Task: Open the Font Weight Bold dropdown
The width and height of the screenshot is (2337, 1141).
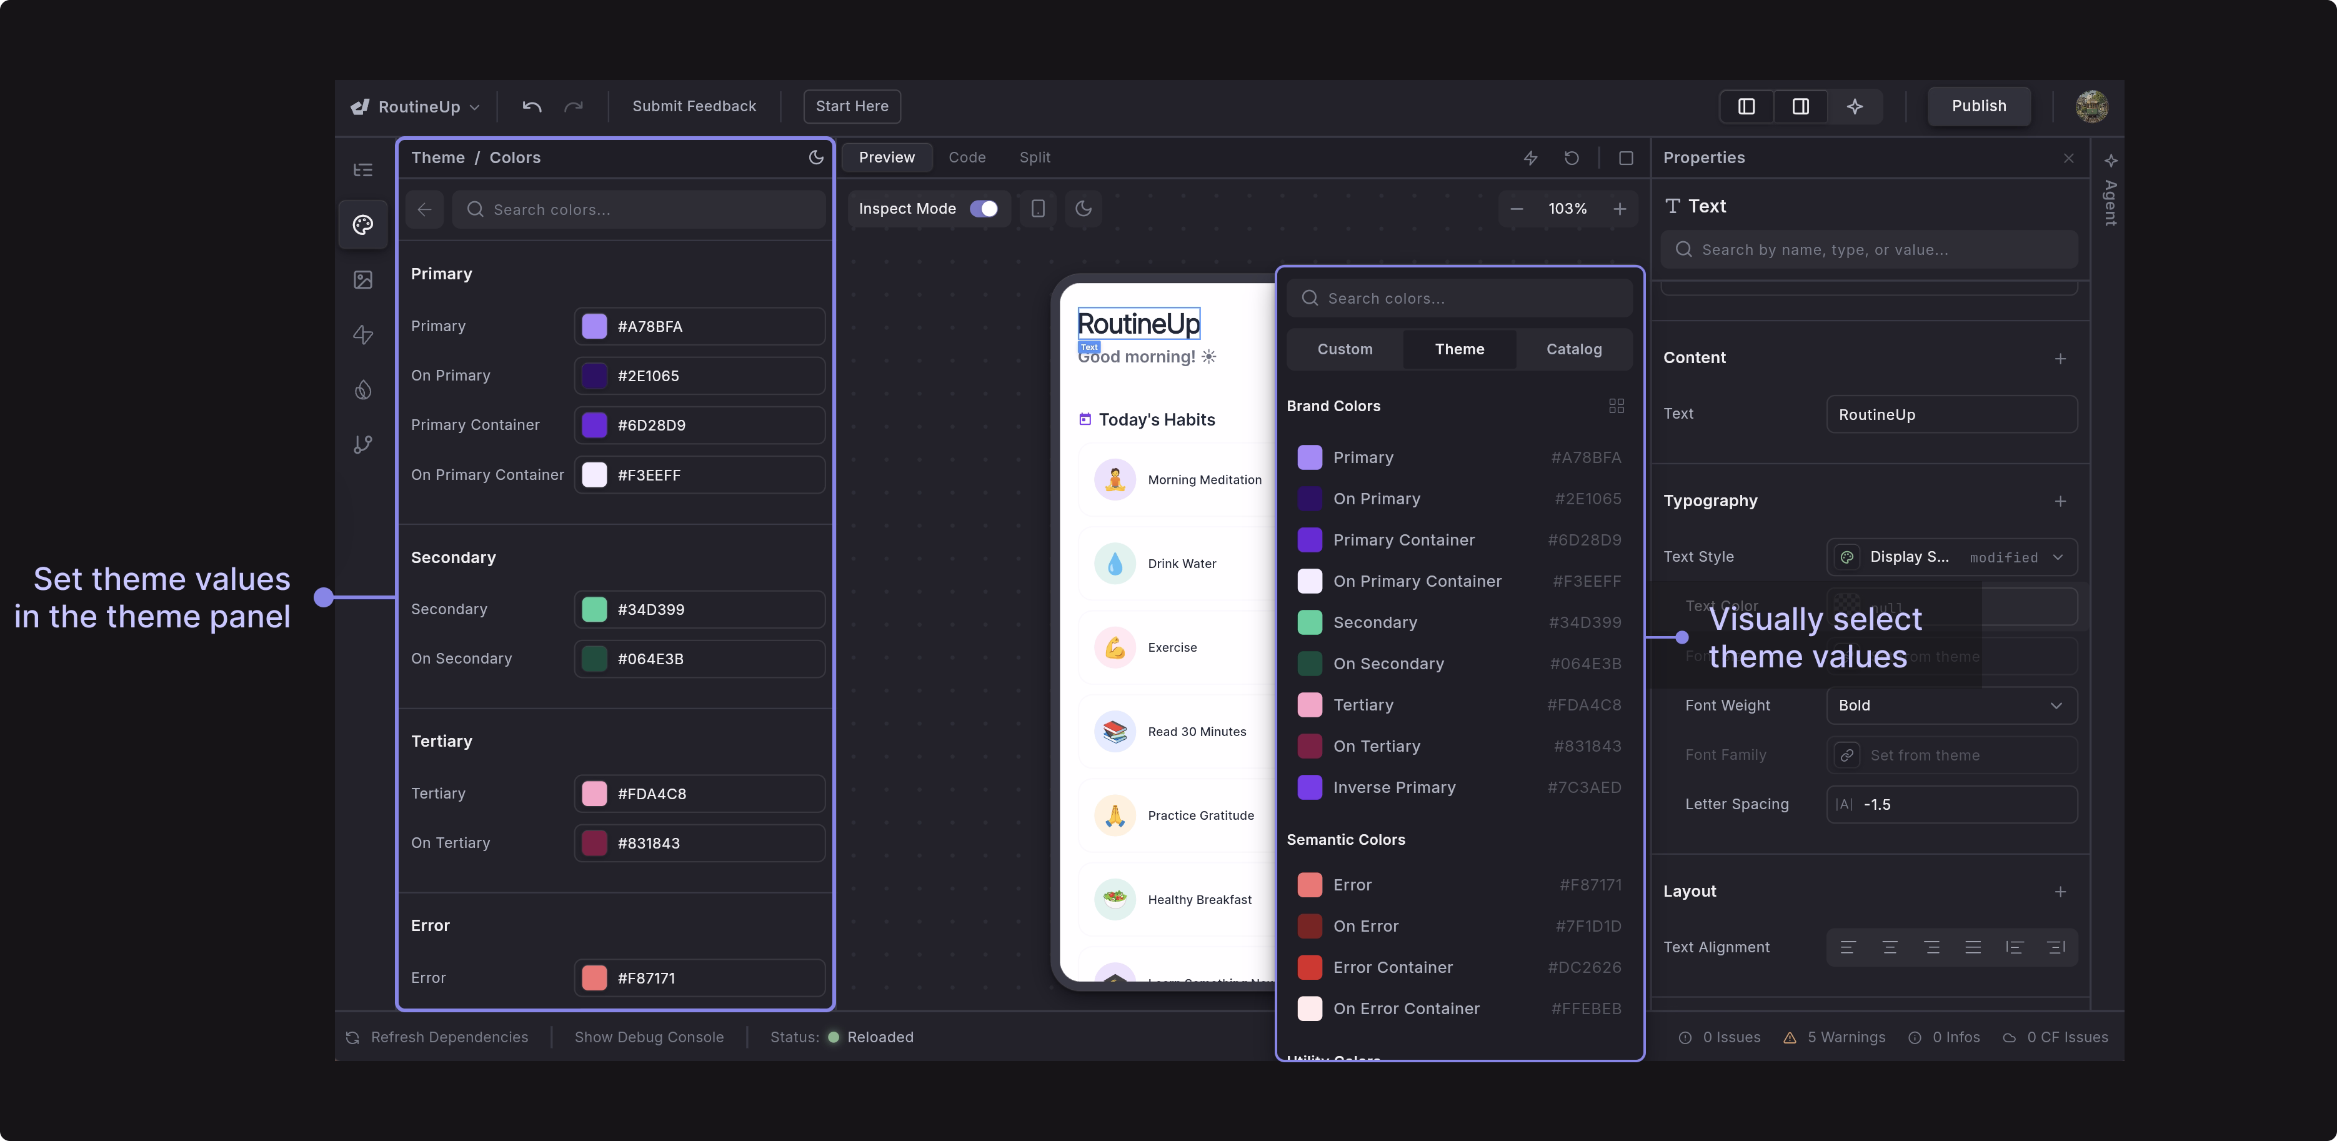Action: [1951, 705]
